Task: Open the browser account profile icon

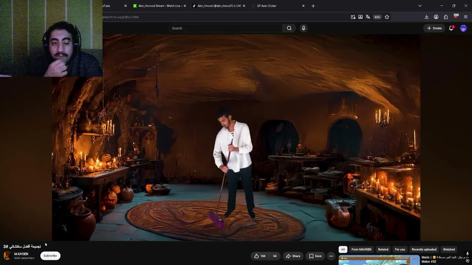Action: pyautogui.click(x=436, y=17)
